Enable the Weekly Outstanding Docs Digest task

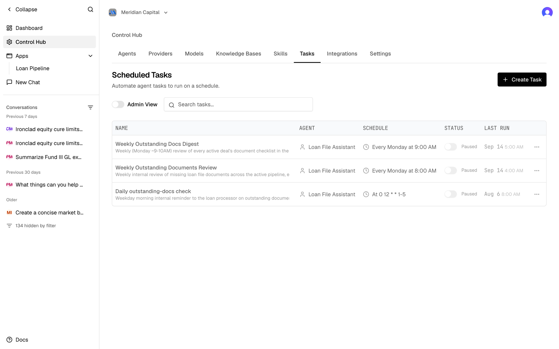451,147
